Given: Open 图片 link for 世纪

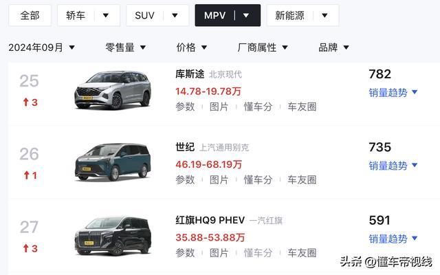Looking at the screenshot, I should coord(219,180).
